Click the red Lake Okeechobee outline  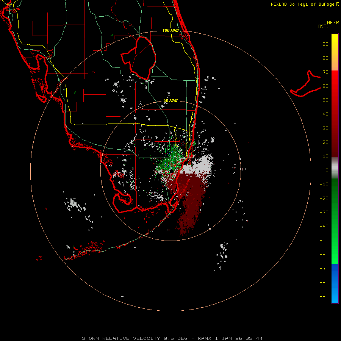click(139, 58)
